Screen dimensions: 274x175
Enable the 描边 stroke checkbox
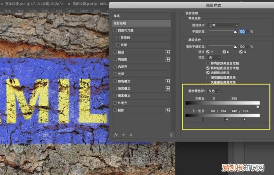[115, 52]
